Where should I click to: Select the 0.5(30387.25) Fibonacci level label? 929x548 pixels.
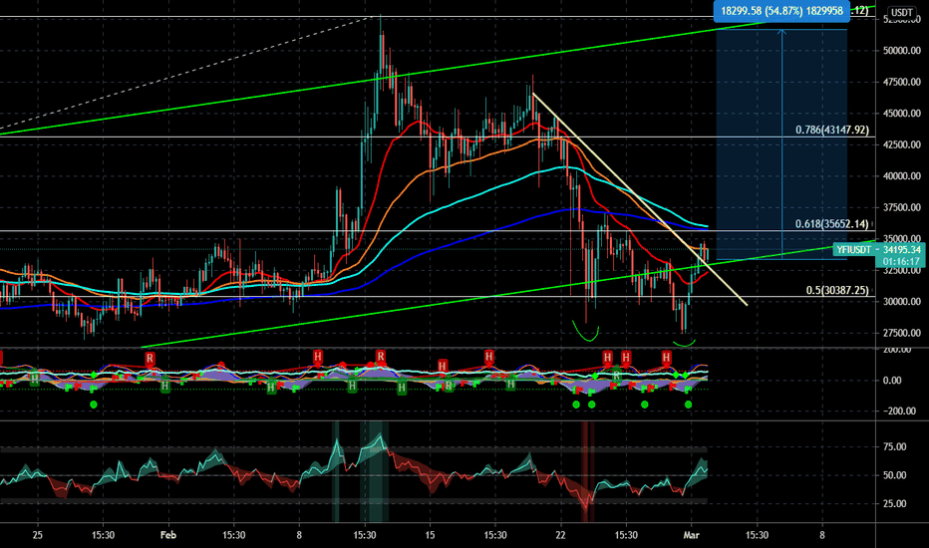[x=837, y=290]
